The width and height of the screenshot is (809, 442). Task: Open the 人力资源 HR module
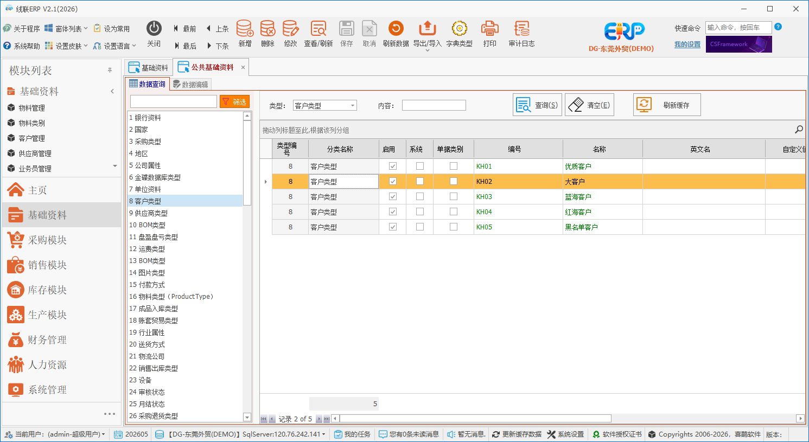click(x=61, y=364)
